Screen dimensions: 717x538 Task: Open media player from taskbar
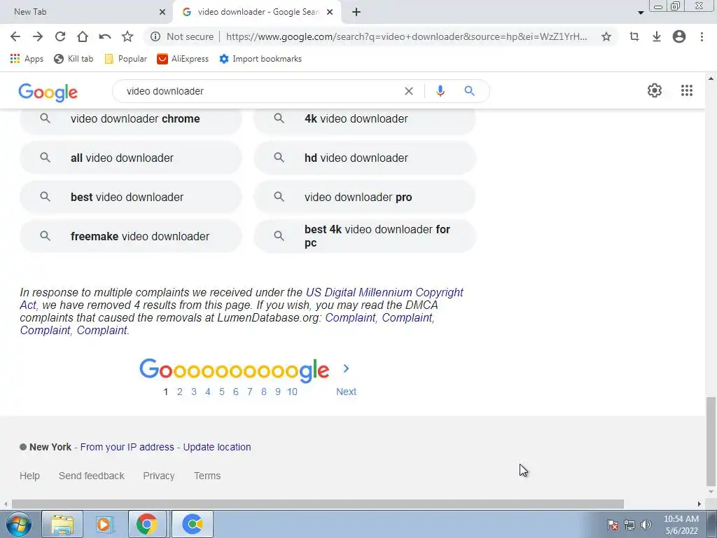click(104, 524)
